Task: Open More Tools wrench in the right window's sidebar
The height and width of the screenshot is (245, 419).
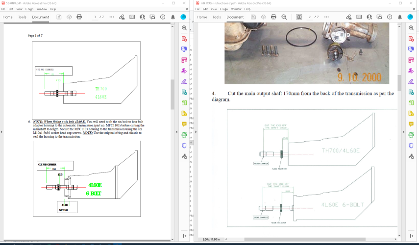Action: (411, 156)
